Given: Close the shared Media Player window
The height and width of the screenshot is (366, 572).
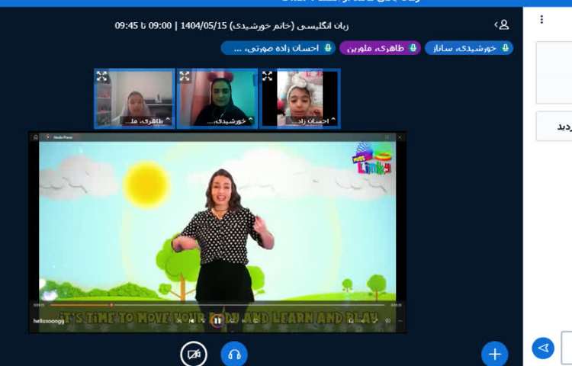Looking at the screenshot, I should (x=400, y=137).
